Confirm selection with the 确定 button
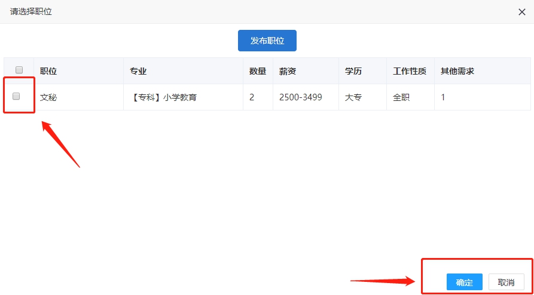534x295 pixels. [464, 282]
